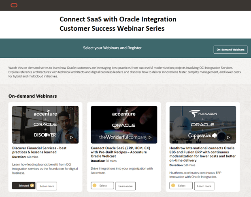Learn more about Connect Oracle SaaS webcast

[125, 186]
